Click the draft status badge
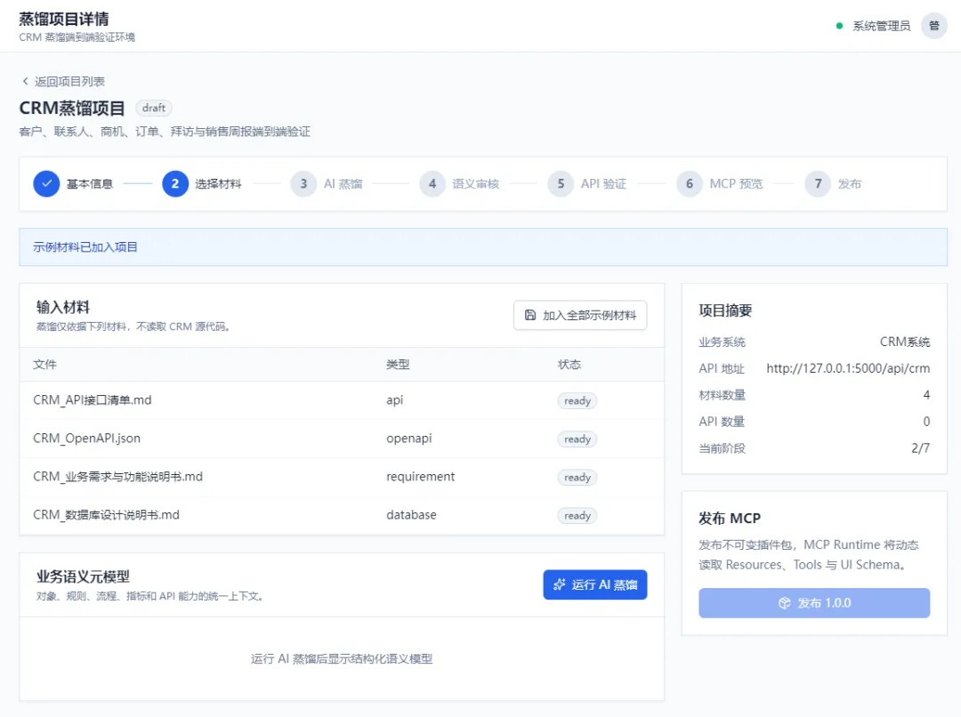This screenshot has height=717, width=961. 153,108
